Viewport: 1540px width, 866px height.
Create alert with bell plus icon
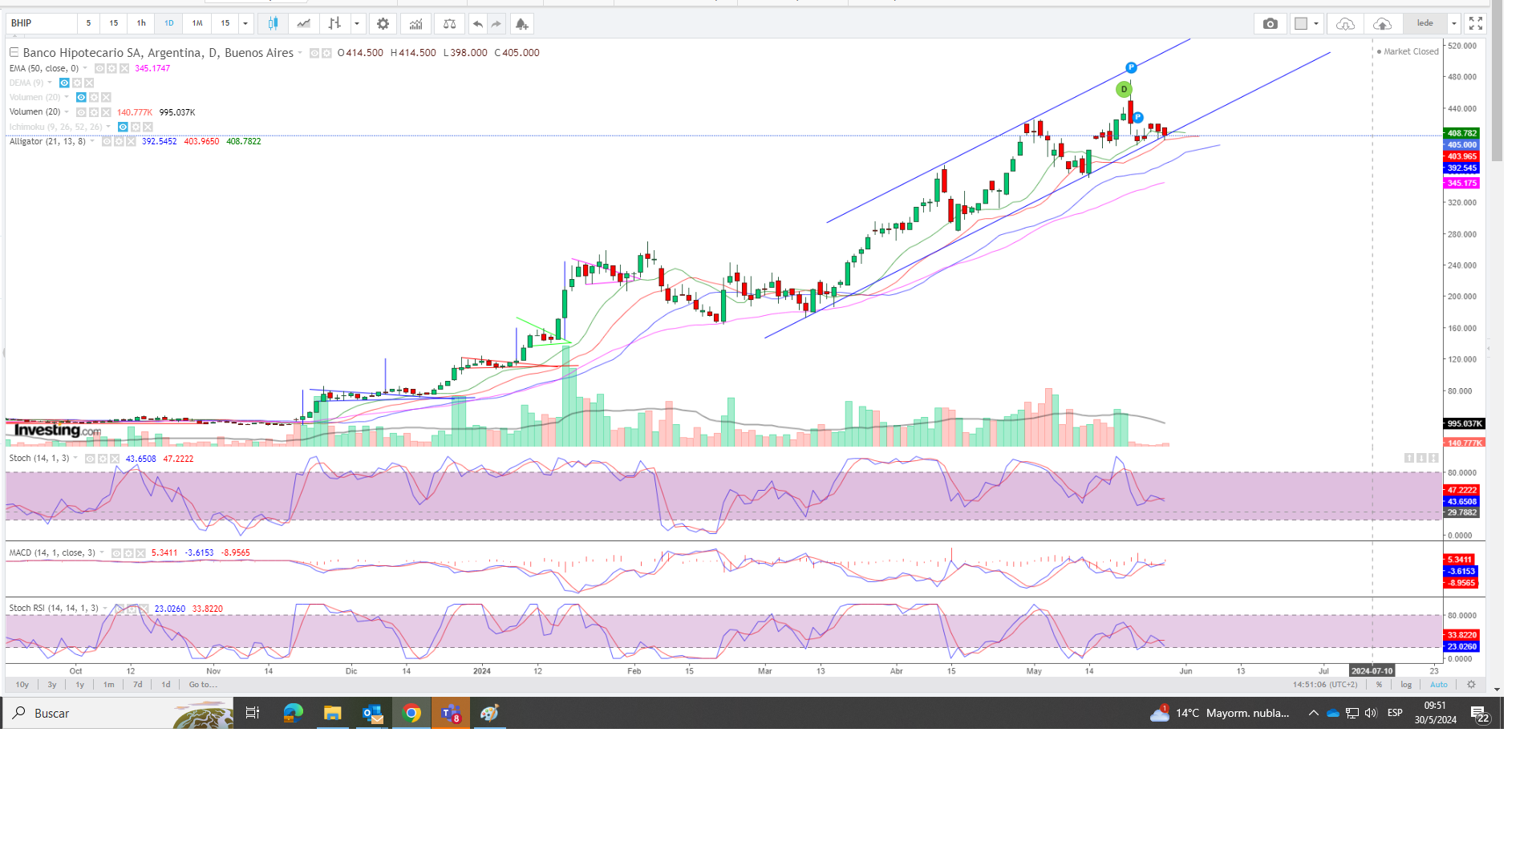coord(521,23)
